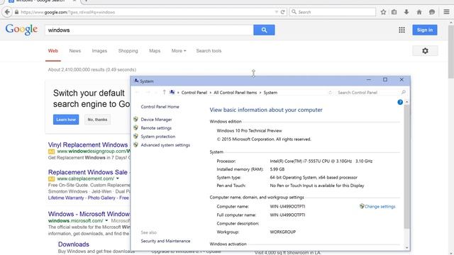Image resolution: width=454 pixels, height=255 pixels.
Task: Switch to the Maps tab
Action: 155,51
